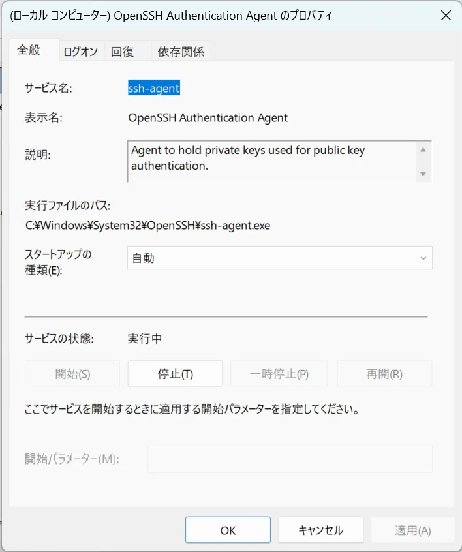Click the 再開(R) button
The width and height of the screenshot is (462, 552).
pyautogui.click(x=384, y=373)
